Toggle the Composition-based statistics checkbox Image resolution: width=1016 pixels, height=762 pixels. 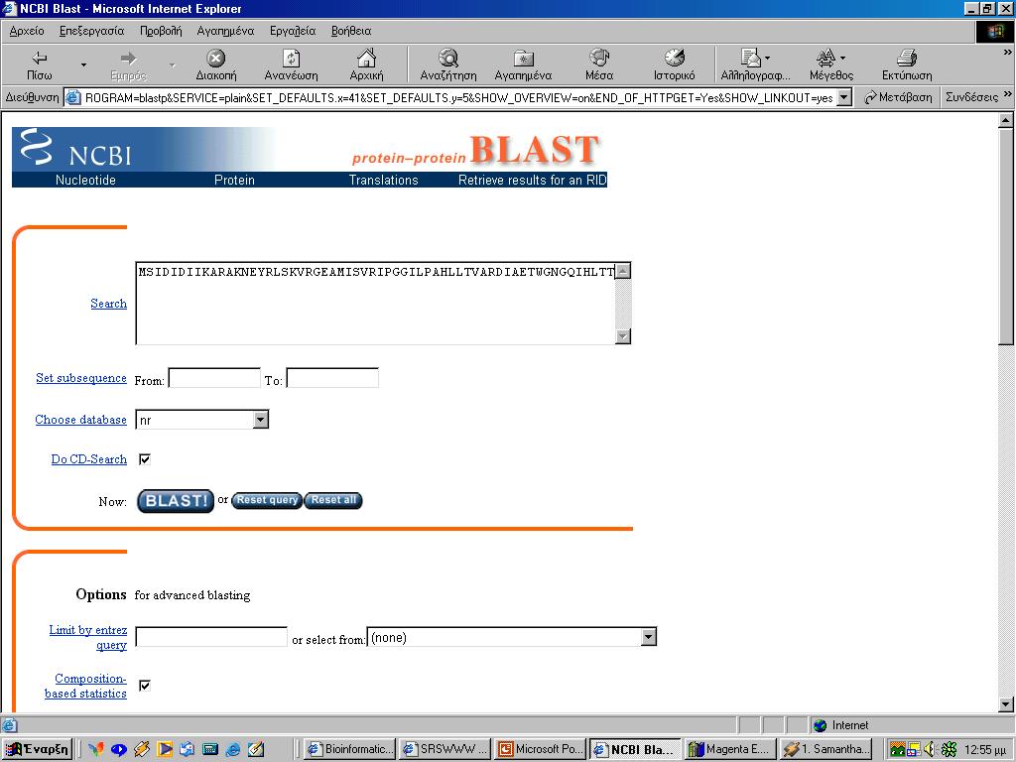click(145, 686)
